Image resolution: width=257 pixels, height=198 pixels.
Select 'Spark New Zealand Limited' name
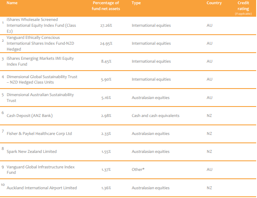tap(32, 152)
